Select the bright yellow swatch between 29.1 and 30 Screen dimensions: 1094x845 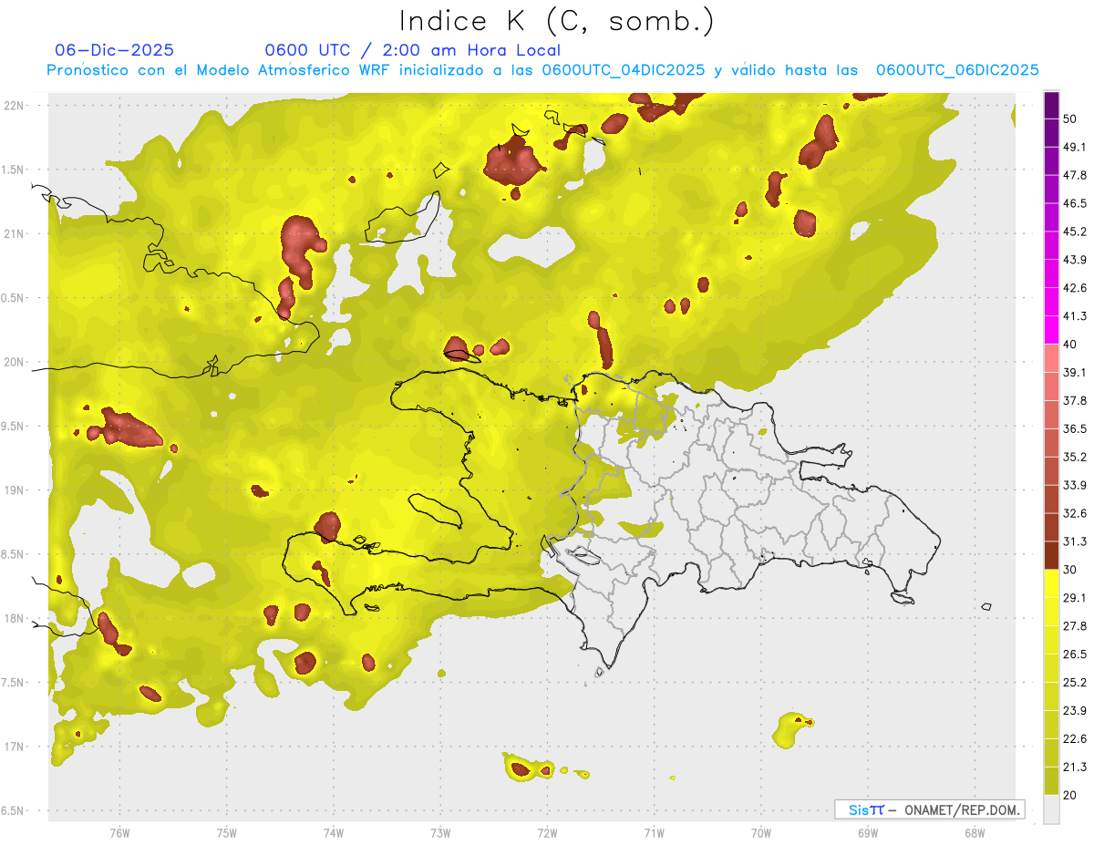[1051, 583]
